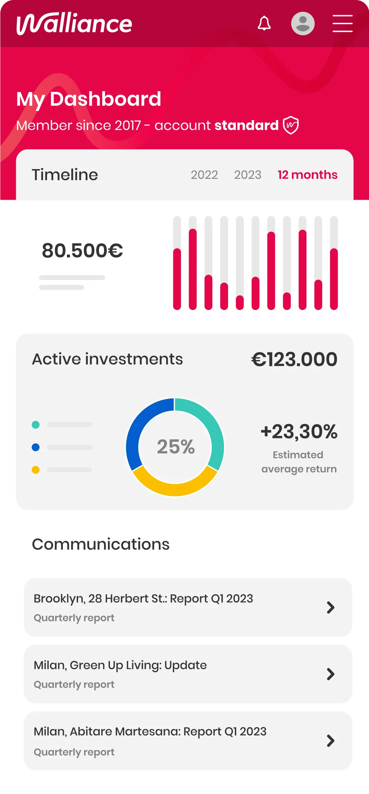Switch timeline to 2022

pyautogui.click(x=204, y=175)
